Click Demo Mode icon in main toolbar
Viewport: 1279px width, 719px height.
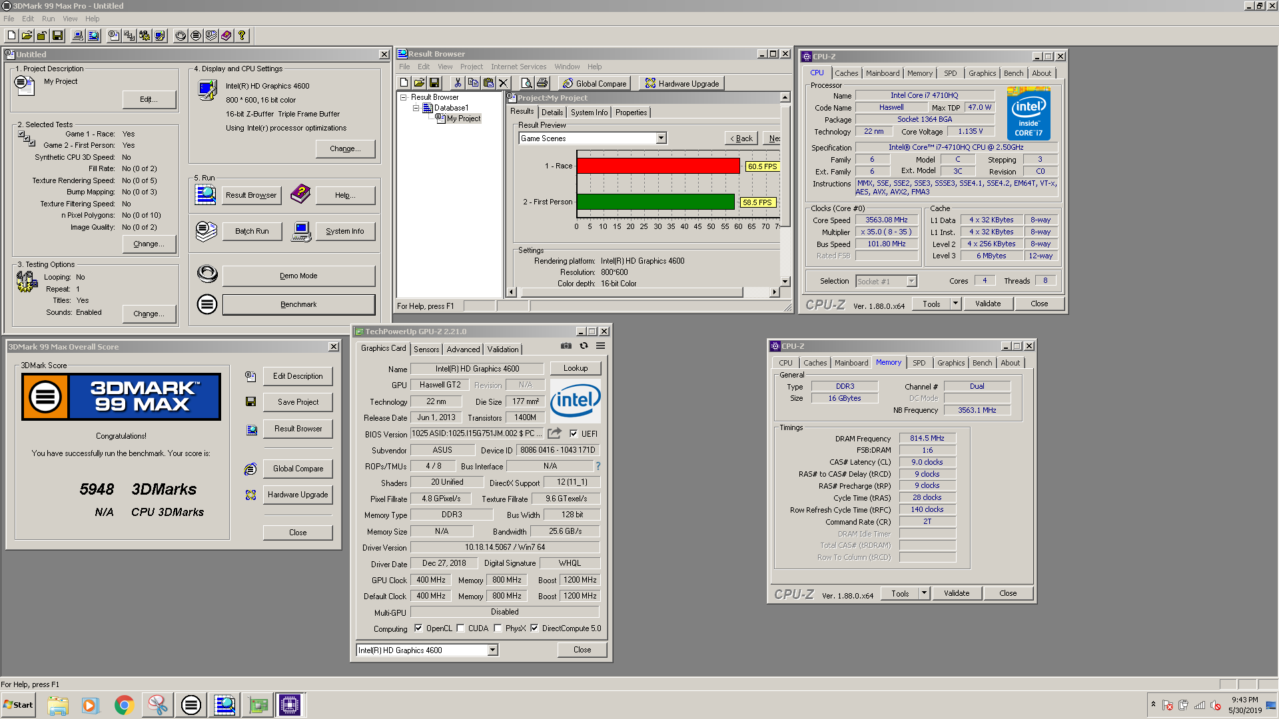pos(181,35)
